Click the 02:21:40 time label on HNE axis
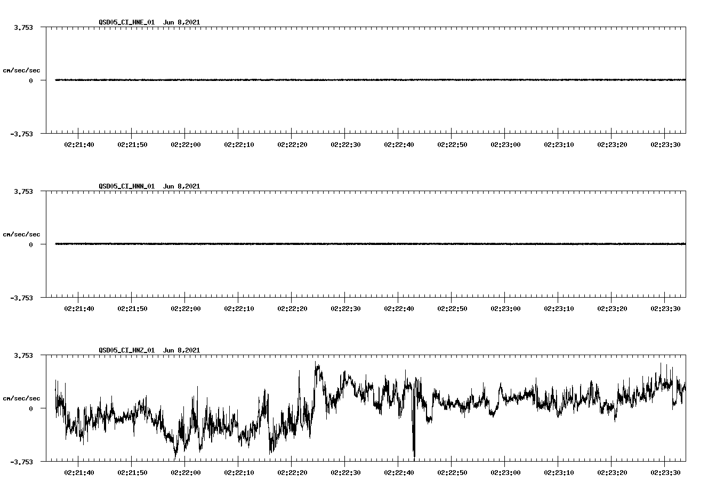Image resolution: width=724 pixels, height=492 pixels. [x=79, y=145]
